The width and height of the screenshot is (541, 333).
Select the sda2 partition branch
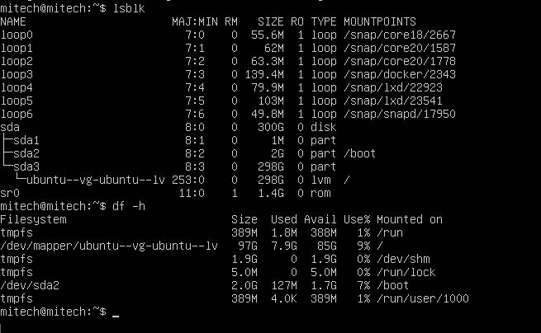tap(26, 153)
